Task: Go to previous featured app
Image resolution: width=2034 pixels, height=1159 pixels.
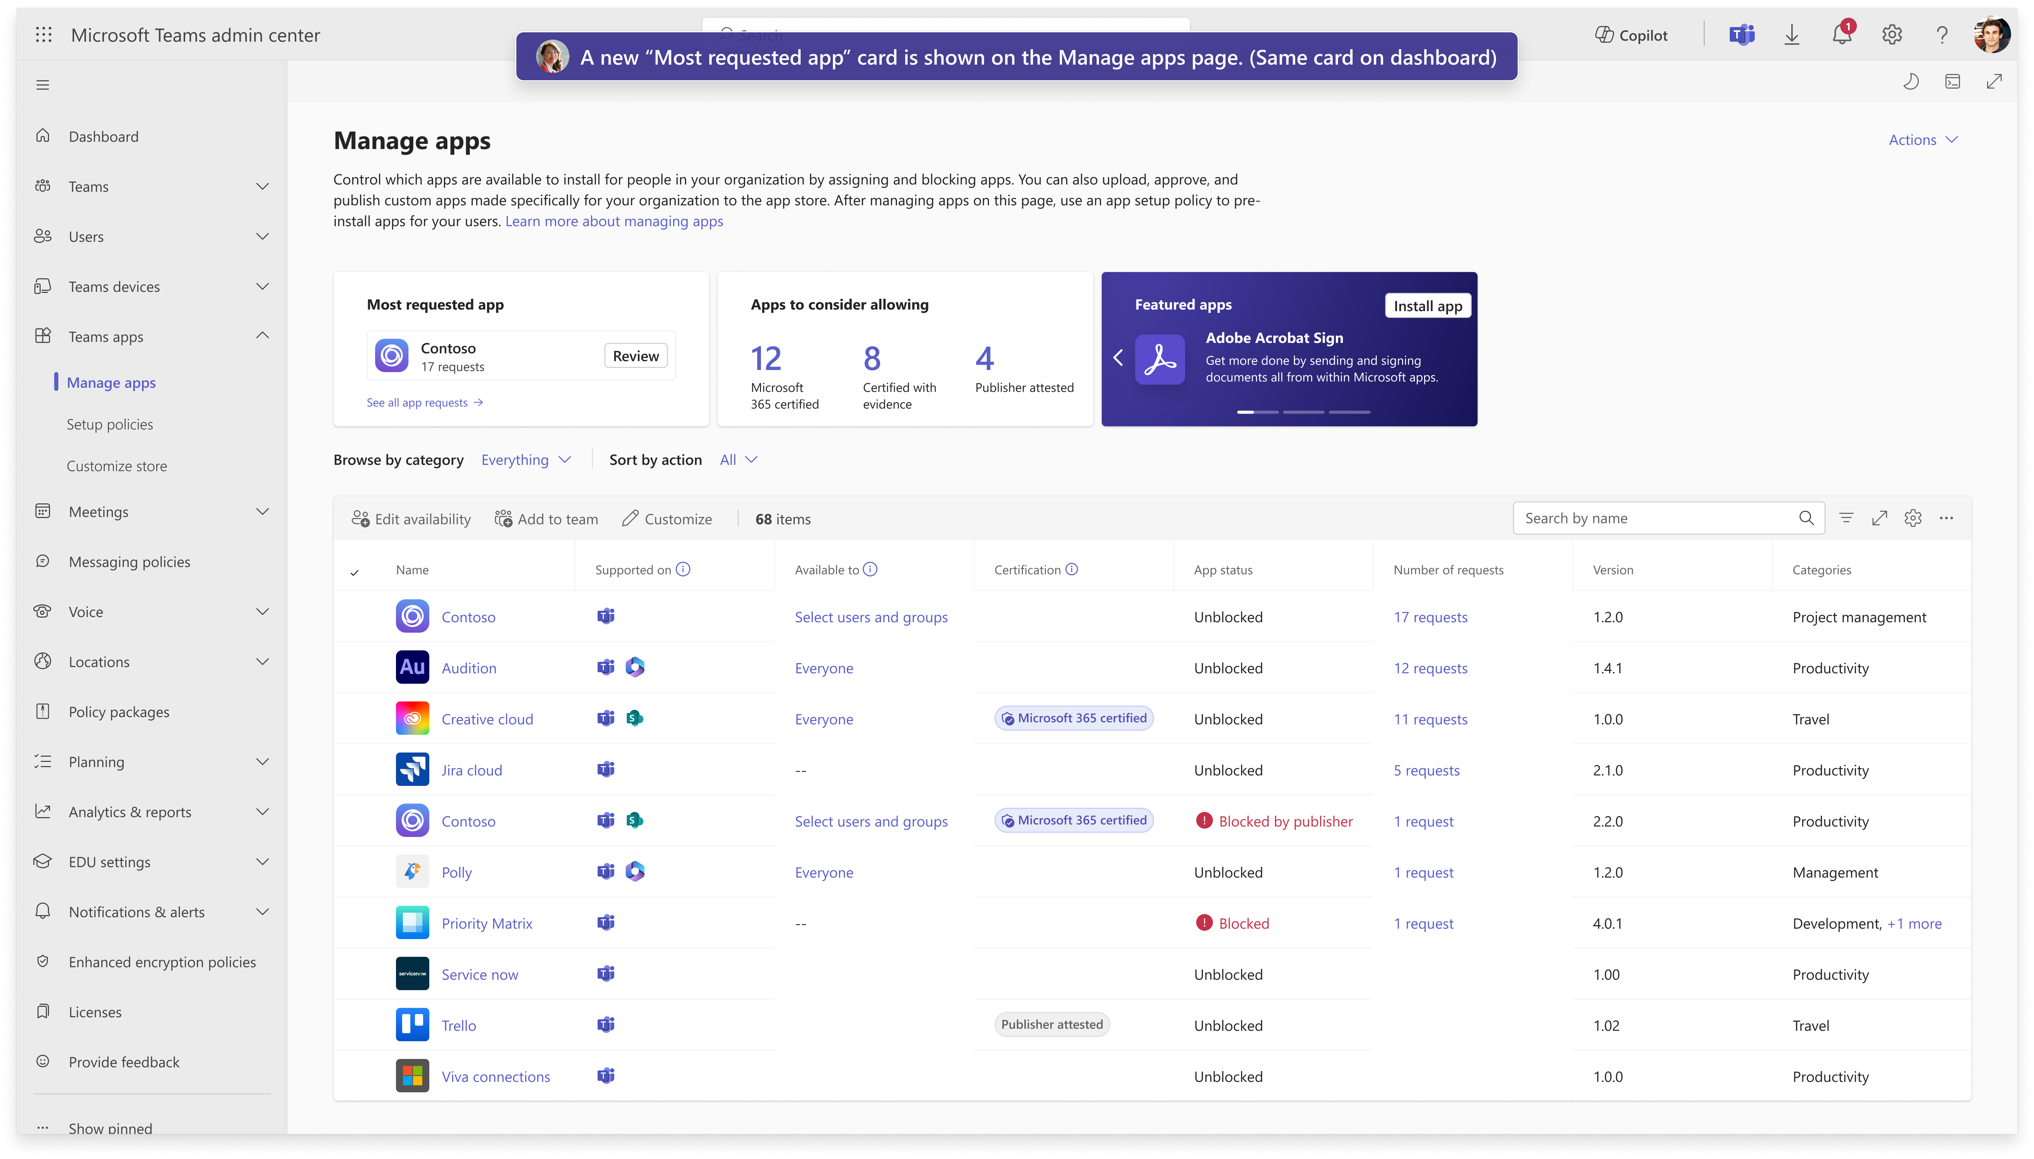Action: click(1118, 357)
